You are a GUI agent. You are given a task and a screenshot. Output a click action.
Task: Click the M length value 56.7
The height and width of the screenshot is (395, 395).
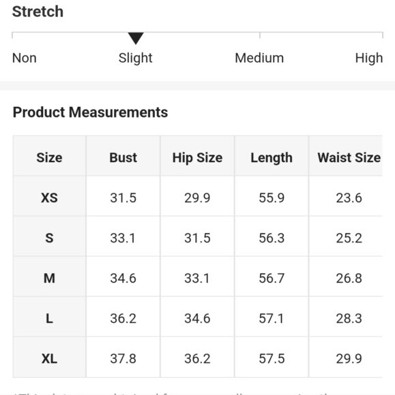point(272,279)
